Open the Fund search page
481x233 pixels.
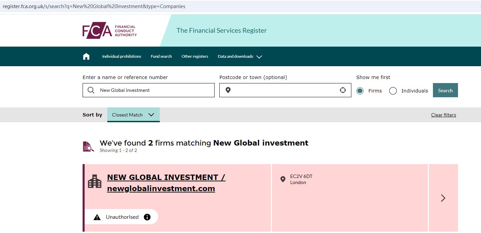click(161, 56)
